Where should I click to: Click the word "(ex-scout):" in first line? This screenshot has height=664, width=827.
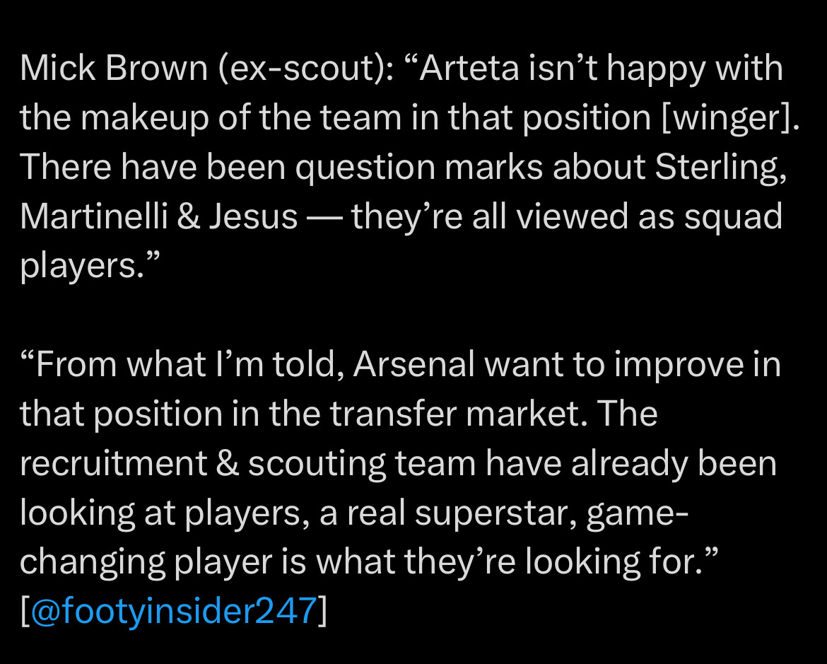[306, 70]
